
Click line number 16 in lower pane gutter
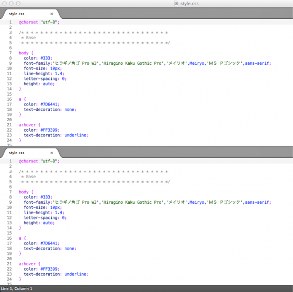click(9, 238)
